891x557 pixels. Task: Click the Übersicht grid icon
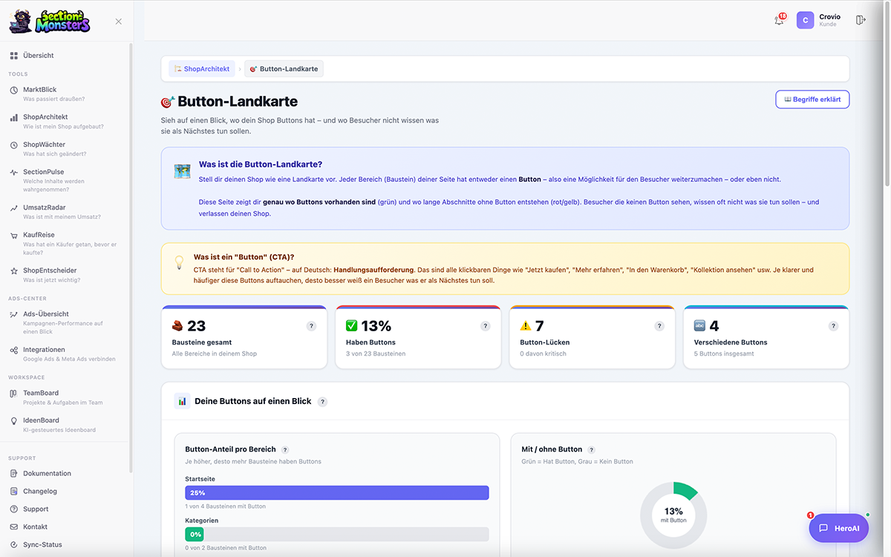click(x=14, y=56)
